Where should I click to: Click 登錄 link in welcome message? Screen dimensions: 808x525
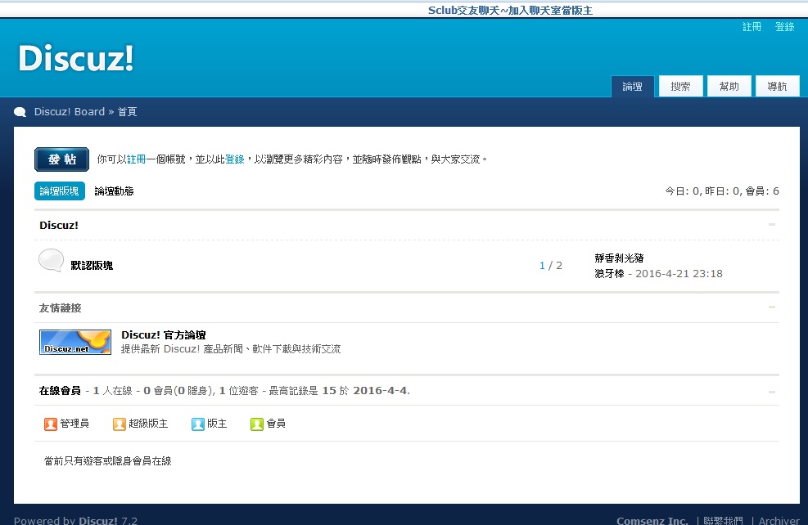pos(234,159)
